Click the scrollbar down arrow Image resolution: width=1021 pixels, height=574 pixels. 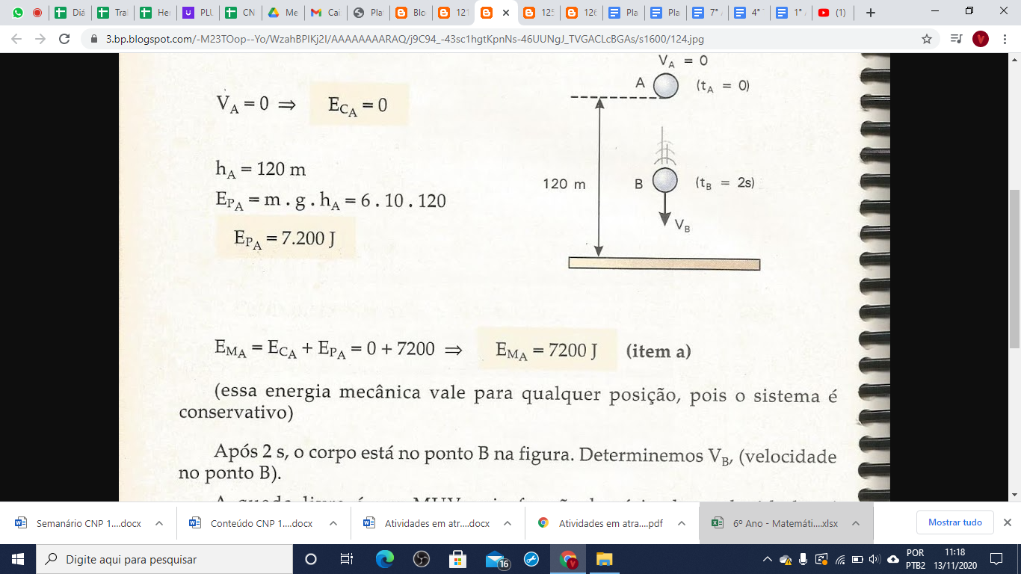1015,495
